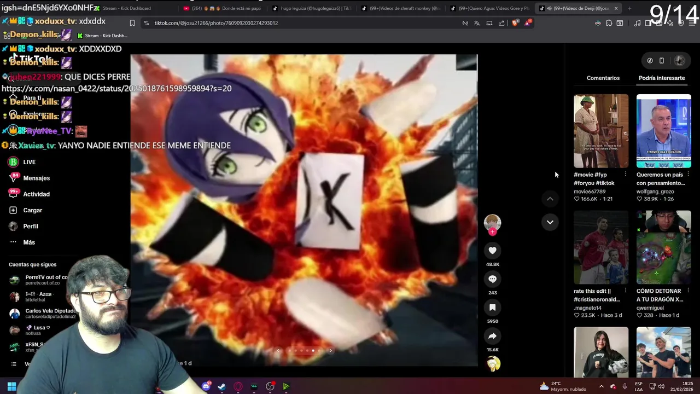
Task: Open the translate page icon in address bar
Action: pyautogui.click(x=477, y=23)
